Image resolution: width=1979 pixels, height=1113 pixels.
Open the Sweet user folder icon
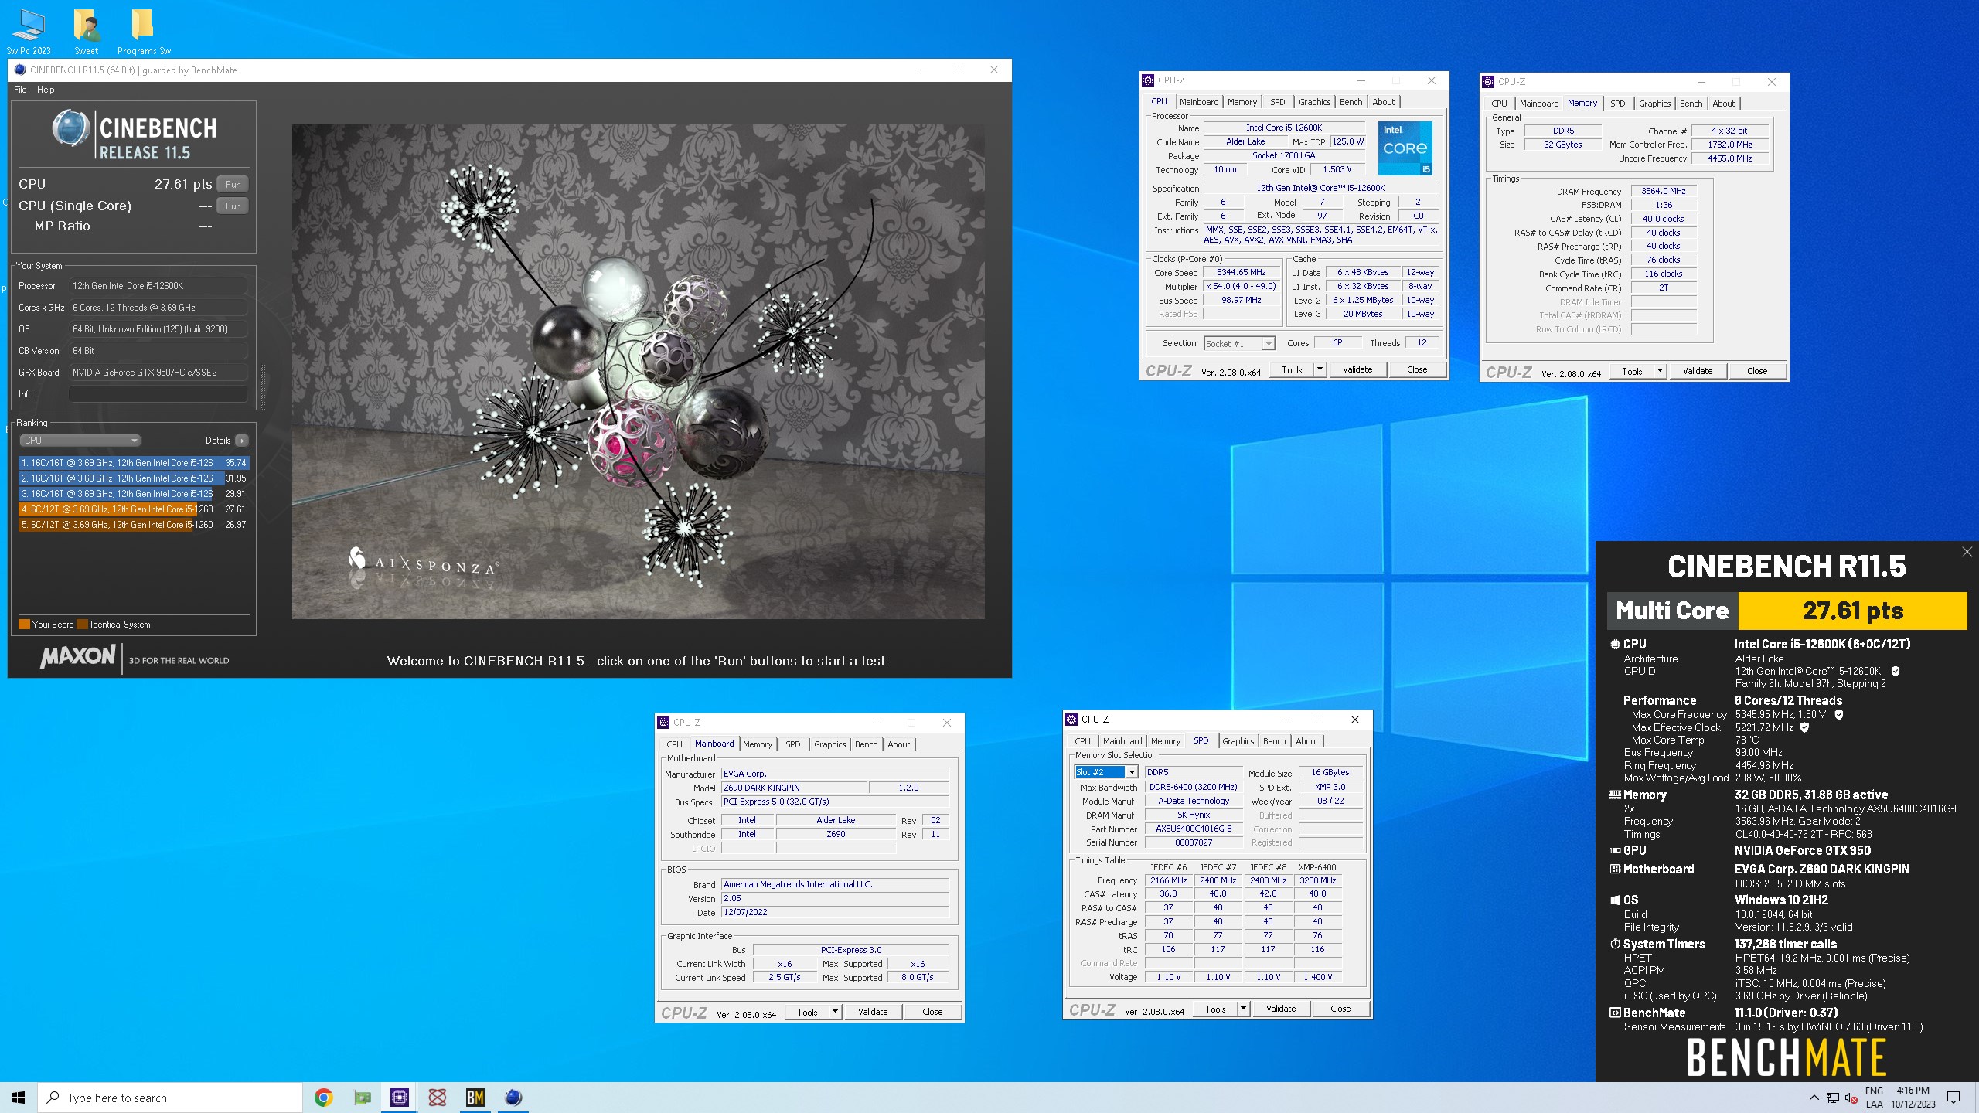pos(87,31)
